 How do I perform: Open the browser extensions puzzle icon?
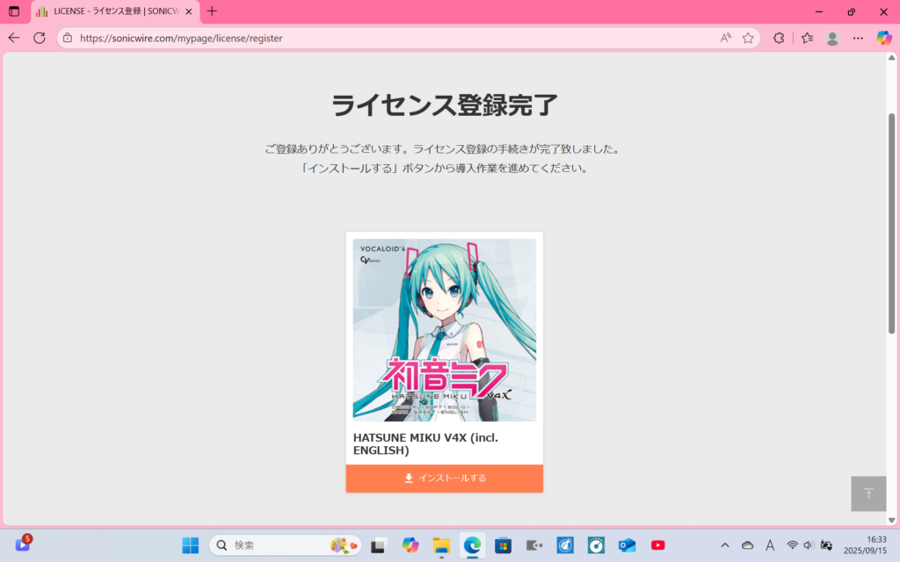pos(779,38)
